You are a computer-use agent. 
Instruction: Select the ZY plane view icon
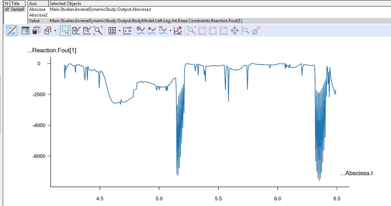[224, 31]
